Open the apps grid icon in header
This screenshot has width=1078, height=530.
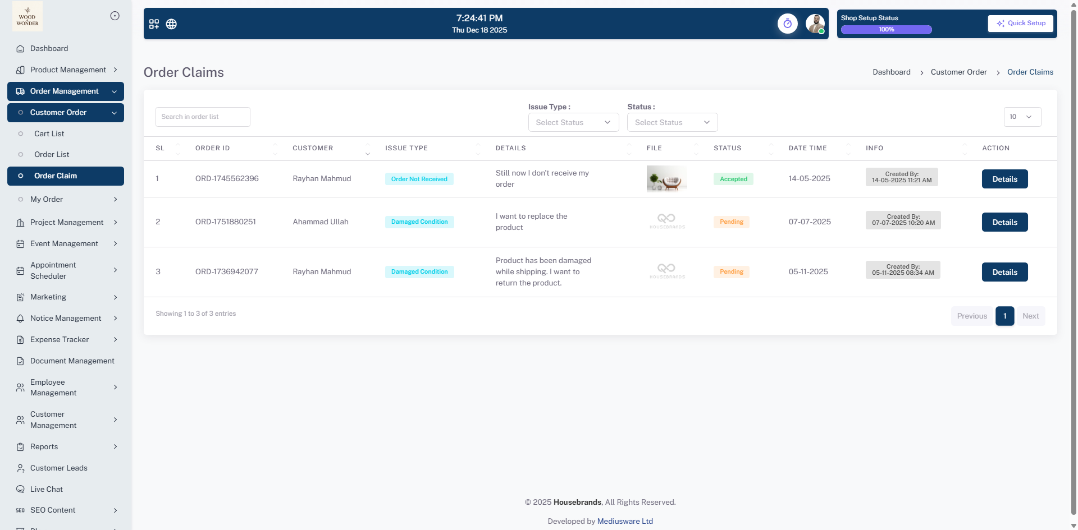[154, 24]
